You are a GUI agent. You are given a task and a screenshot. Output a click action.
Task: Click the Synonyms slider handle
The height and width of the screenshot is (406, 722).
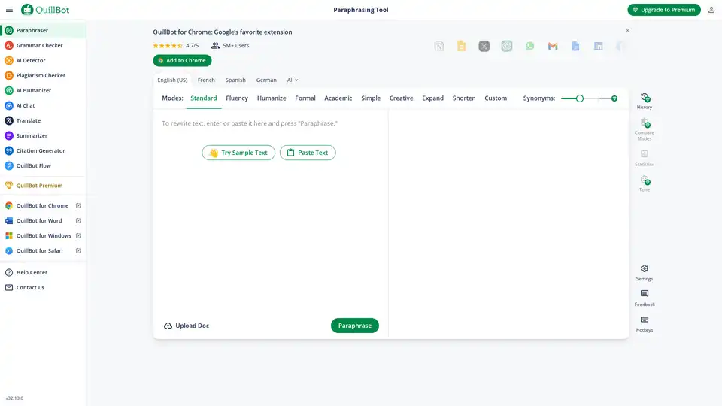(x=579, y=98)
